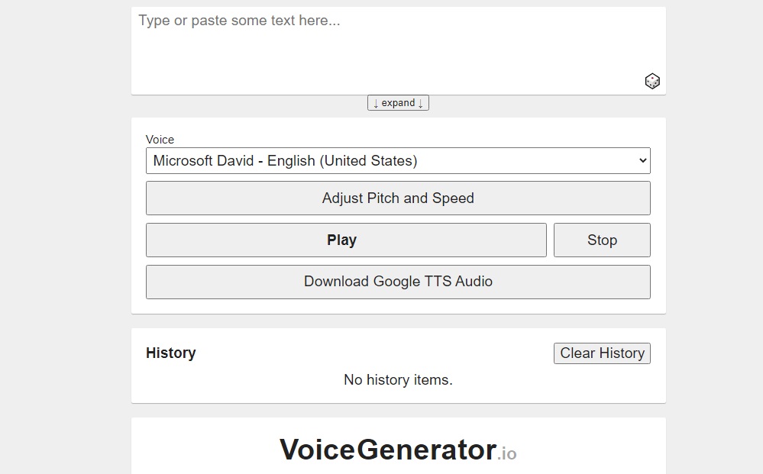Select the 'No history items.' text
The image size is (763, 474).
point(398,379)
